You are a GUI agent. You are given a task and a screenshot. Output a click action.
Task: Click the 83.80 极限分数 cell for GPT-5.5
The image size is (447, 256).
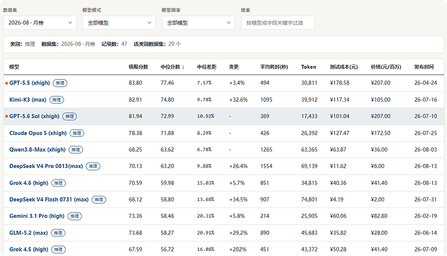(x=135, y=83)
